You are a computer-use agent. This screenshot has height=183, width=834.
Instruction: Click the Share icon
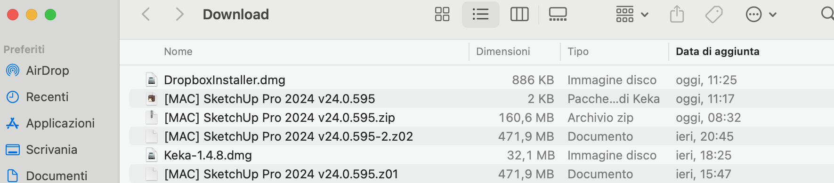[x=677, y=14]
